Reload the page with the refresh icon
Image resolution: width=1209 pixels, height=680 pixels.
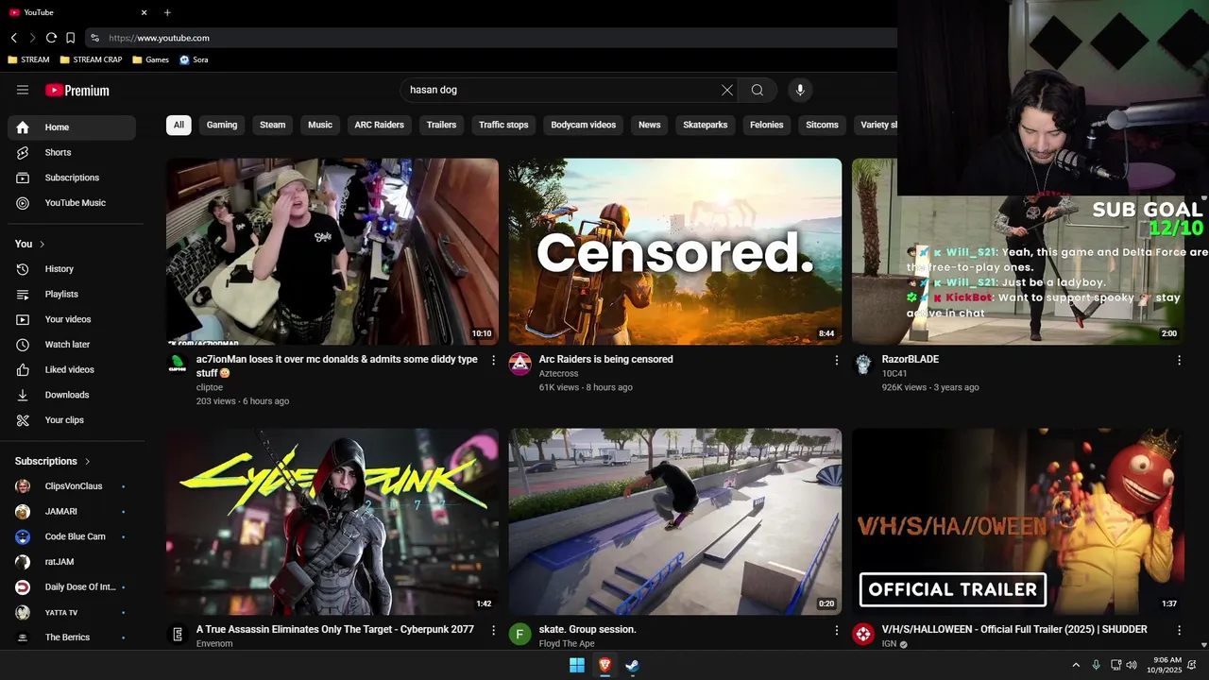coord(51,38)
